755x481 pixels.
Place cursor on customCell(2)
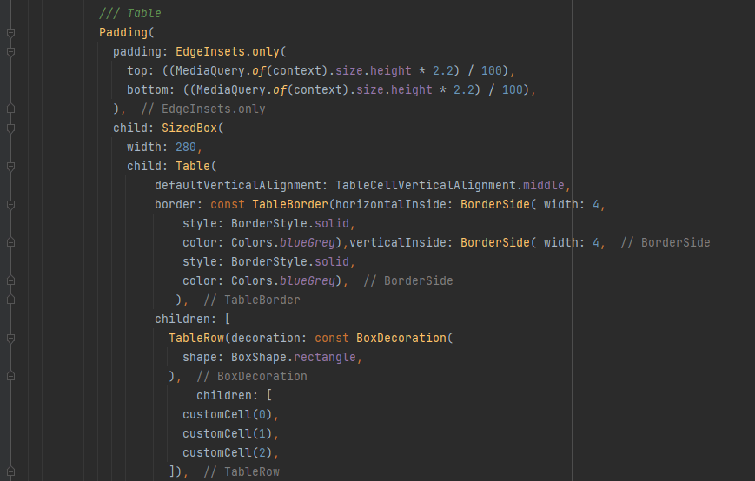229,452
